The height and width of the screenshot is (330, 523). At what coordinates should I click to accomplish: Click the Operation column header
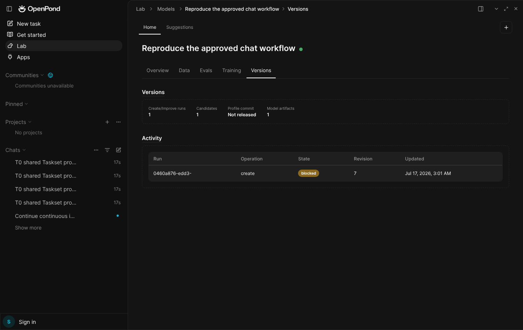point(252,159)
